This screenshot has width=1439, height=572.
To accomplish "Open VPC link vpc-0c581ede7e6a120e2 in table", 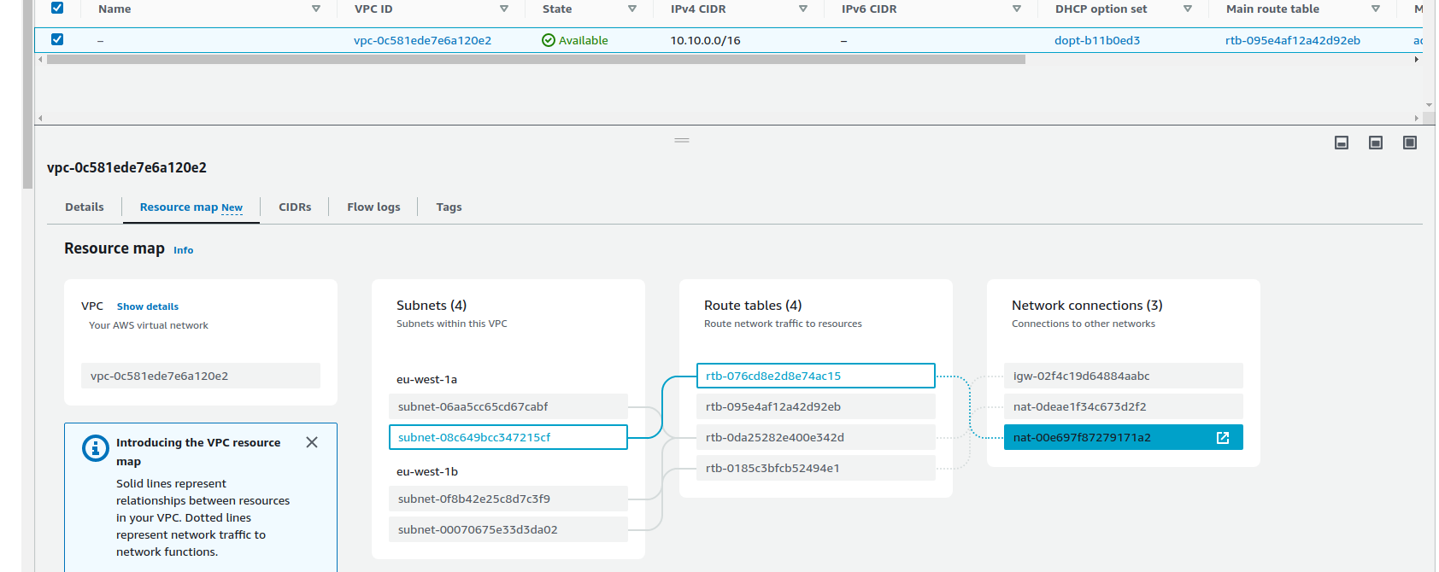I will [x=422, y=40].
